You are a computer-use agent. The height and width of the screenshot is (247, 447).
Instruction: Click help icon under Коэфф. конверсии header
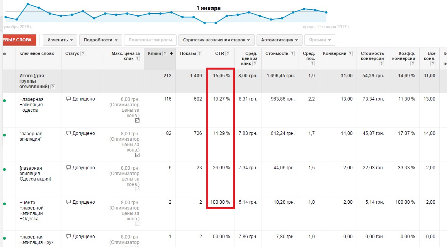point(413,64)
